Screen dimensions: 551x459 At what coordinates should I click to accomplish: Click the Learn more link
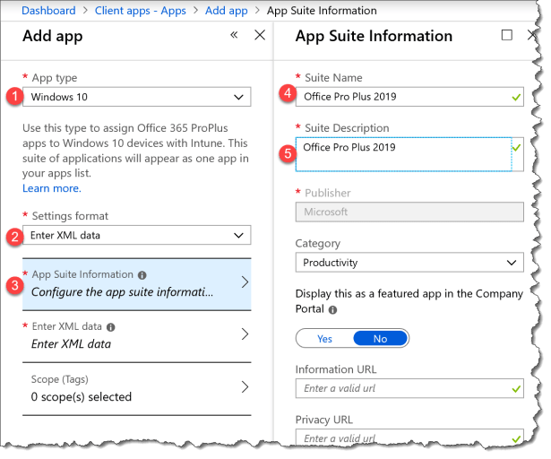click(x=52, y=188)
